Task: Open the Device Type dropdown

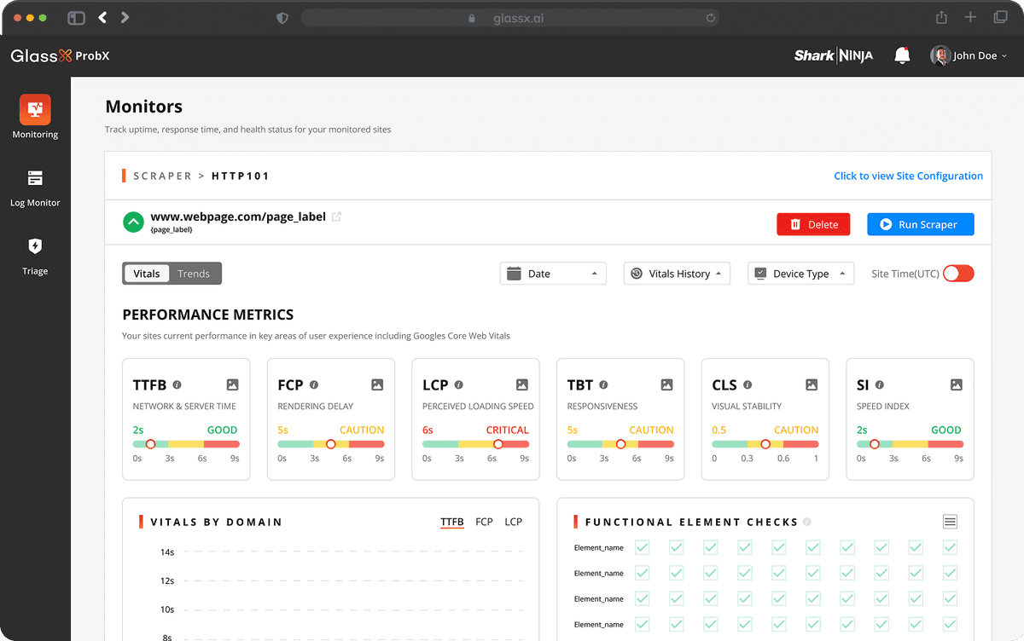Action: pyautogui.click(x=800, y=273)
